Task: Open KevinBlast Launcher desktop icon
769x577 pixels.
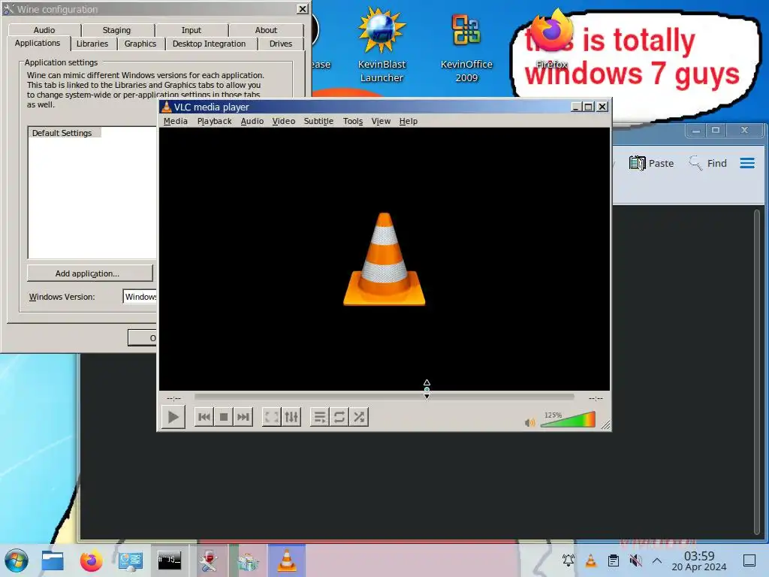Action: [x=381, y=47]
